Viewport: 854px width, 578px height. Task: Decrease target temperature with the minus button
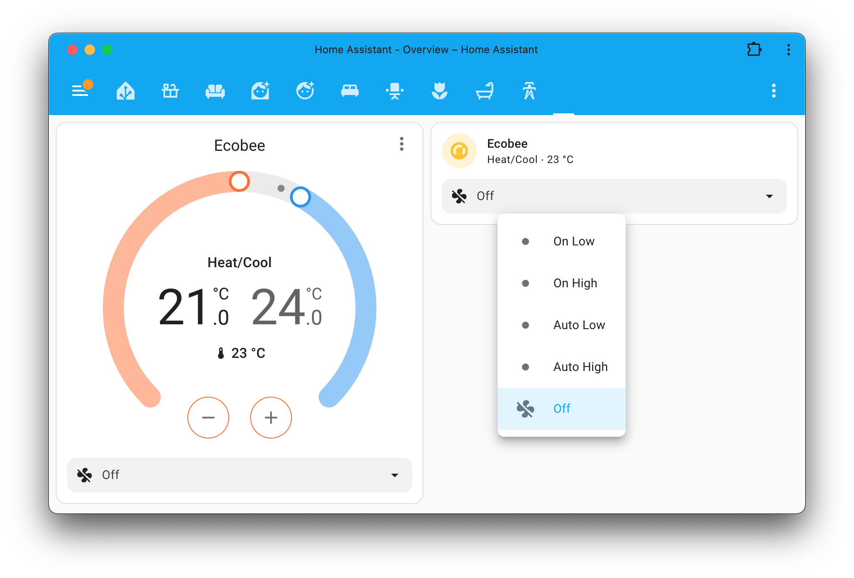(x=208, y=417)
